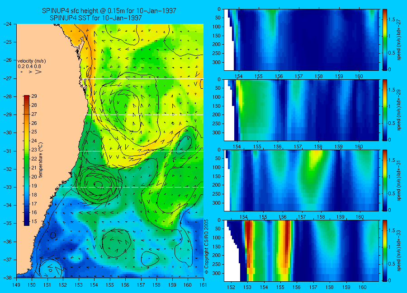Click the 150 depth label of lat=-27 panel
407x293 pixels.
pos(217,36)
